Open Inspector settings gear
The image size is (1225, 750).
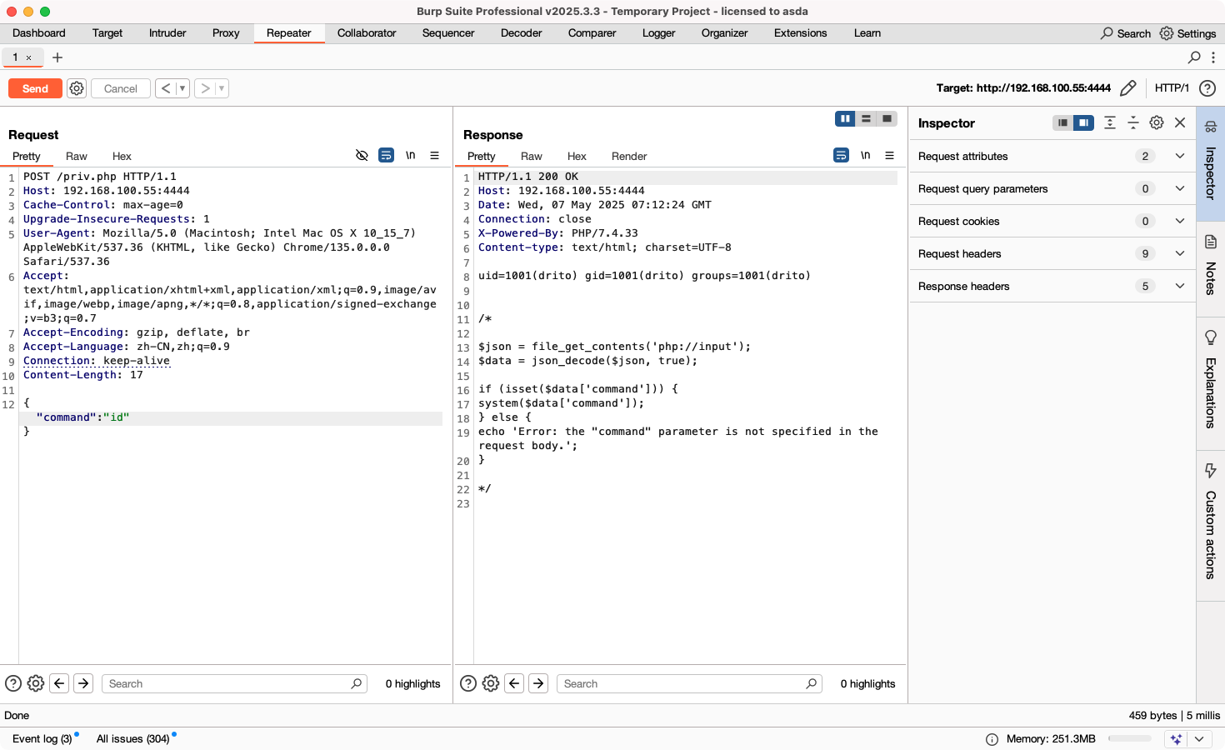click(1157, 122)
